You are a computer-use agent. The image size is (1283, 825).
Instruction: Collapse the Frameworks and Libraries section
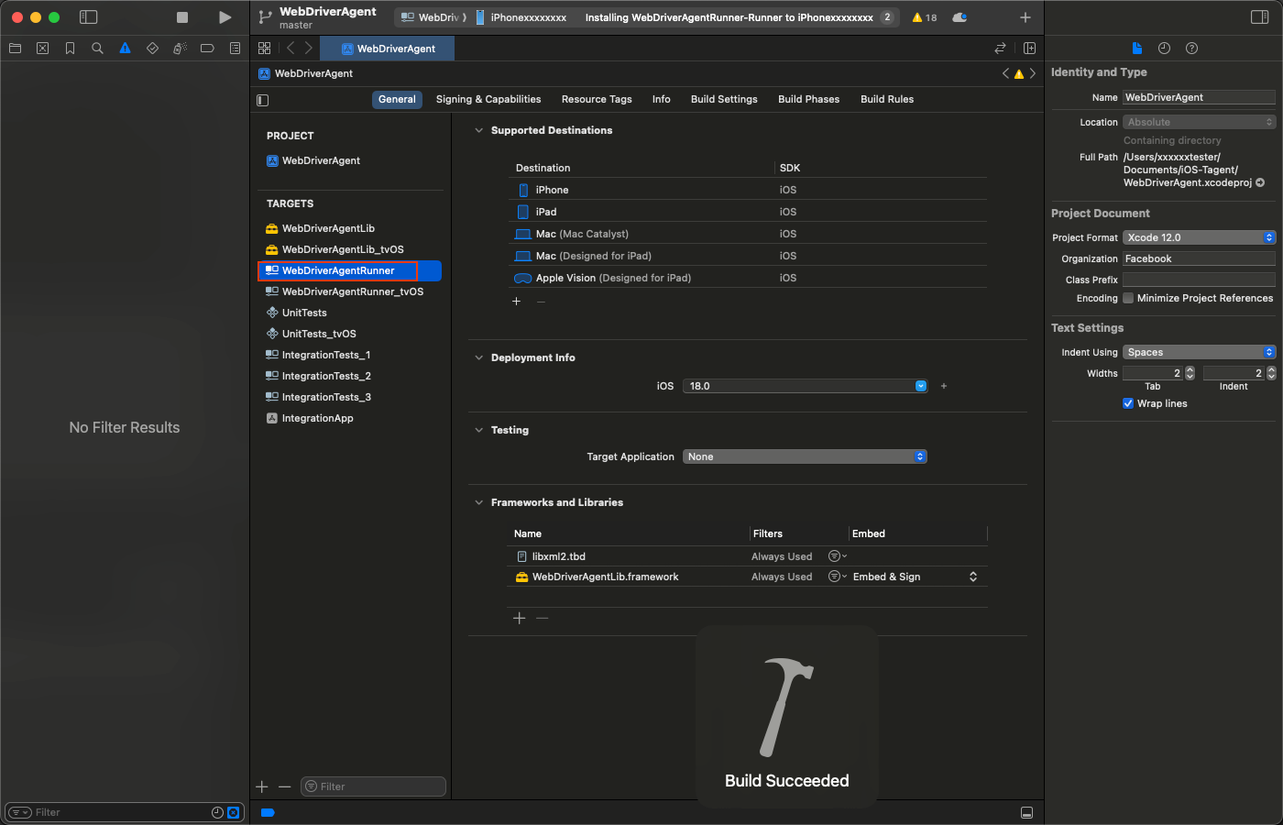[478, 502]
